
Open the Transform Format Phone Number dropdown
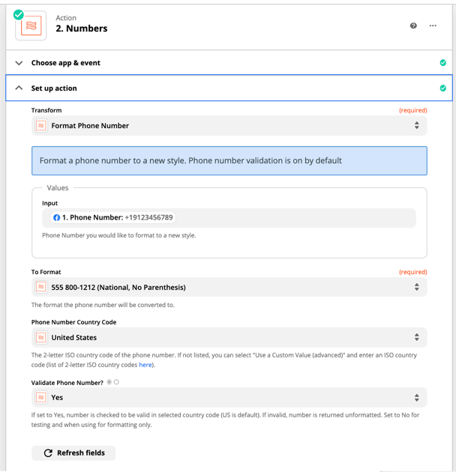[x=229, y=126]
